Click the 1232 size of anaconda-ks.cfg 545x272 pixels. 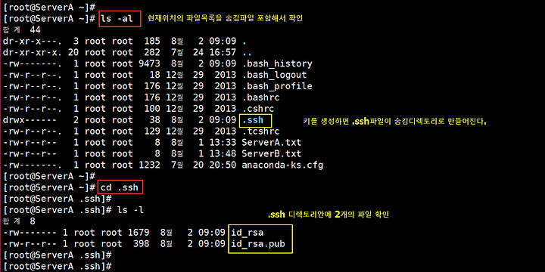click(x=149, y=165)
